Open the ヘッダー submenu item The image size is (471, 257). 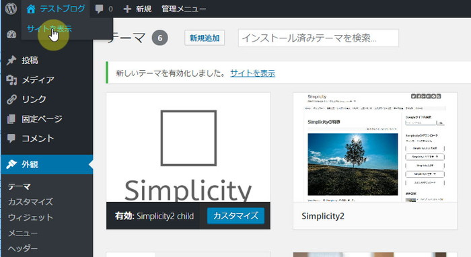[23, 249]
